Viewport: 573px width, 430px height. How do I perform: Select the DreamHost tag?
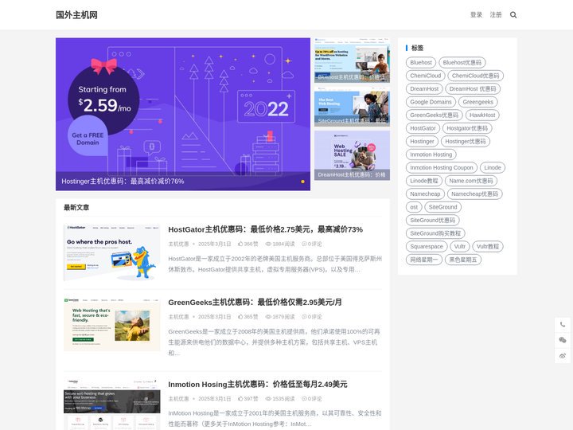tap(424, 89)
